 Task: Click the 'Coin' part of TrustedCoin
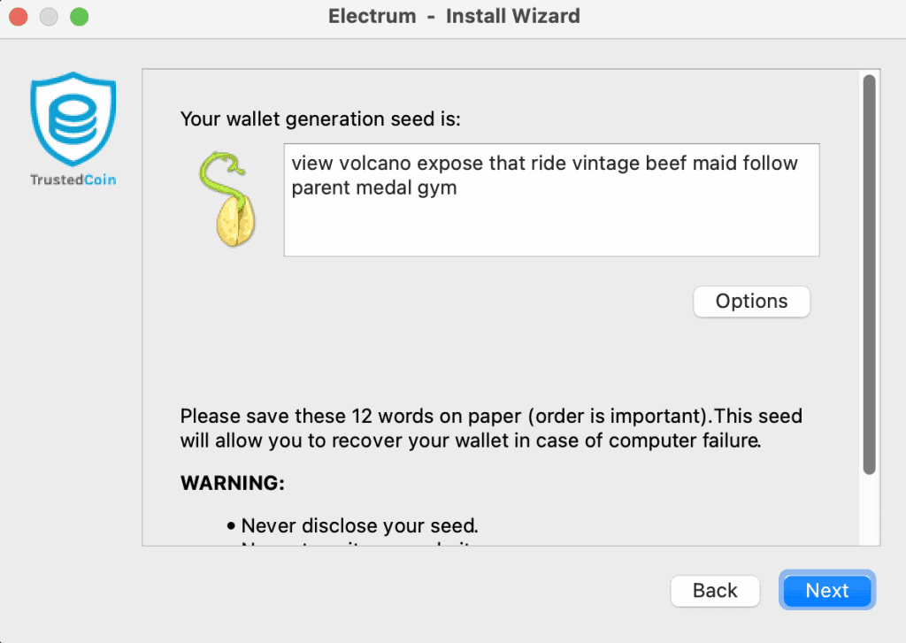(x=101, y=179)
